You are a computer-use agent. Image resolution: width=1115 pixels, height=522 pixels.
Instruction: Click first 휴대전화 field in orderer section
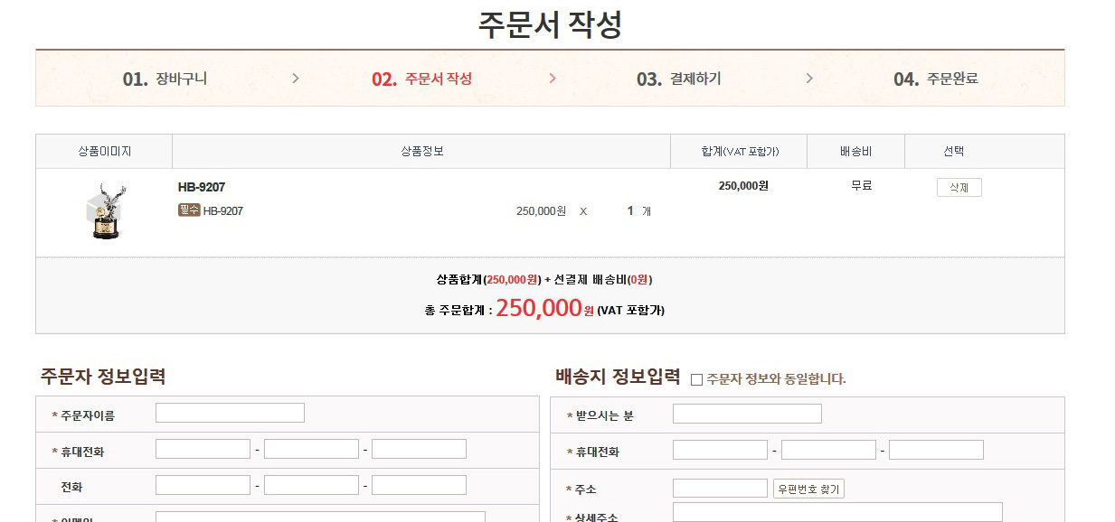pyautogui.click(x=203, y=450)
